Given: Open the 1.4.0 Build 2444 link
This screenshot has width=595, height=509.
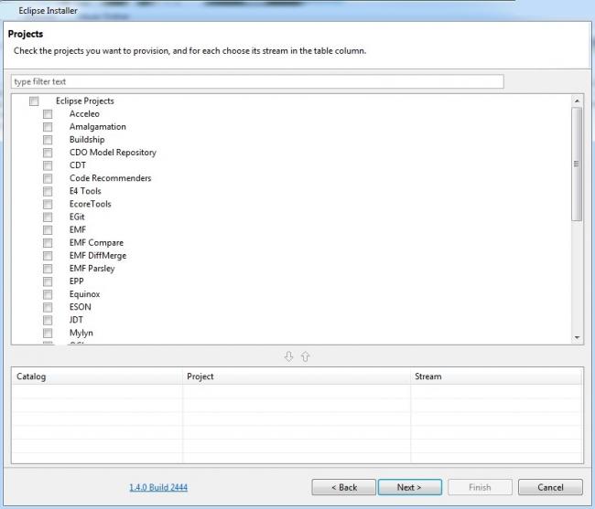Looking at the screenshot, I should coord(158,487).
